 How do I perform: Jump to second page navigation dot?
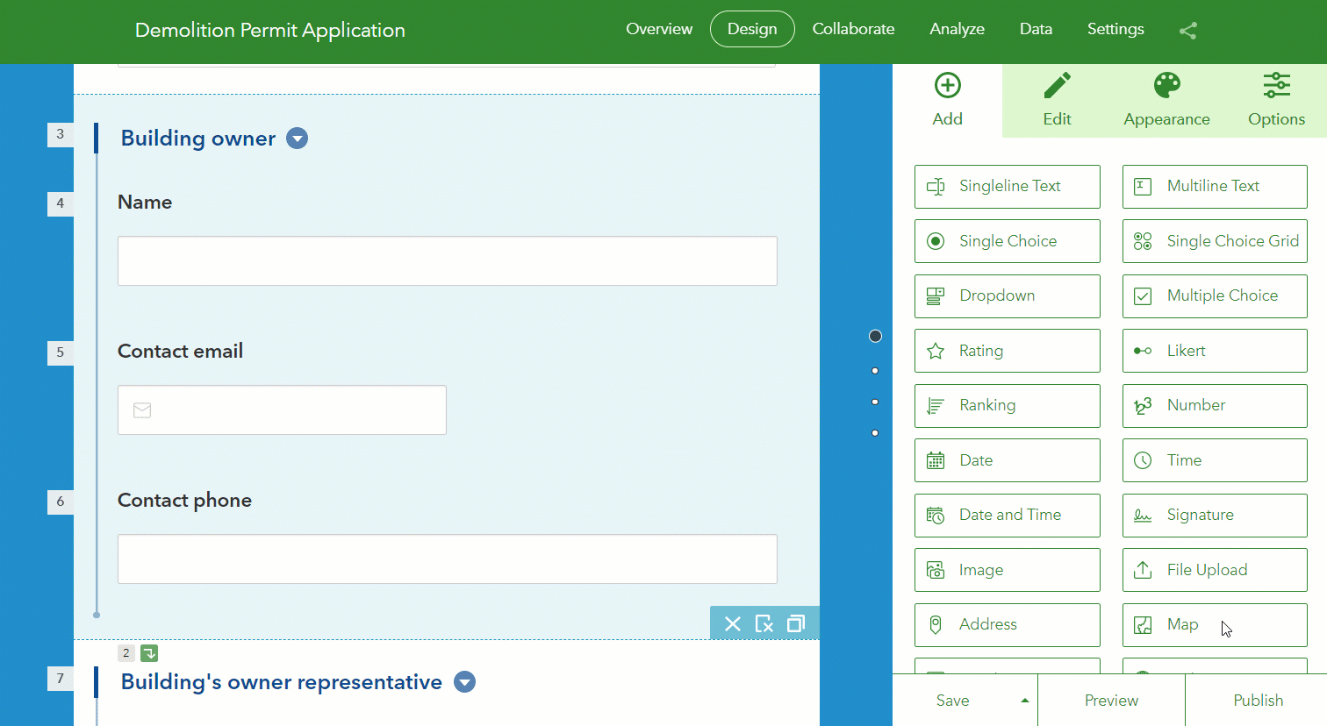pos(875,371)
